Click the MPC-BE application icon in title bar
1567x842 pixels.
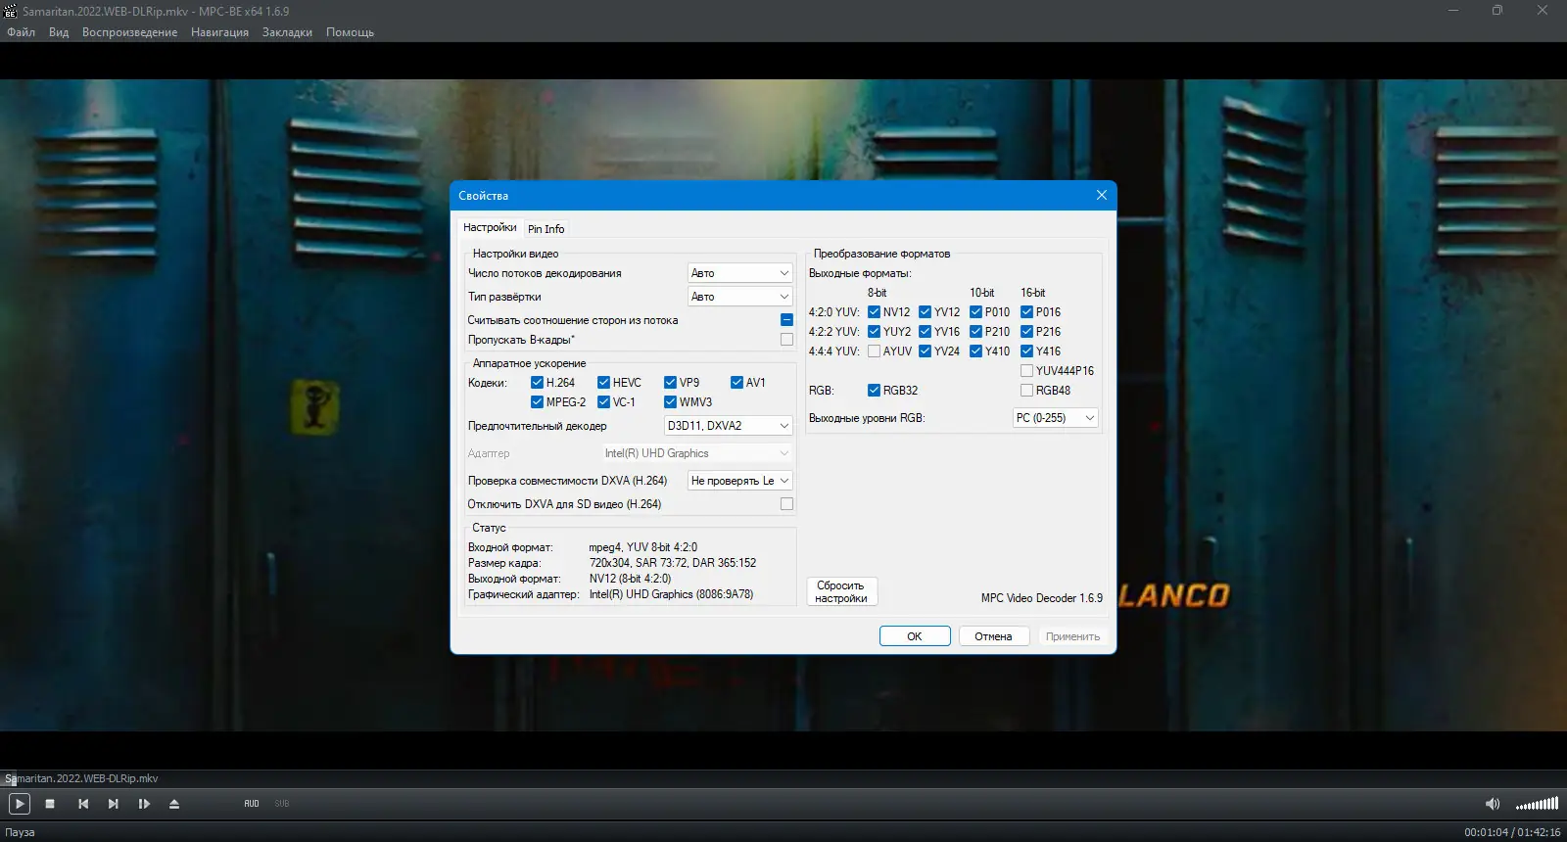11,12
